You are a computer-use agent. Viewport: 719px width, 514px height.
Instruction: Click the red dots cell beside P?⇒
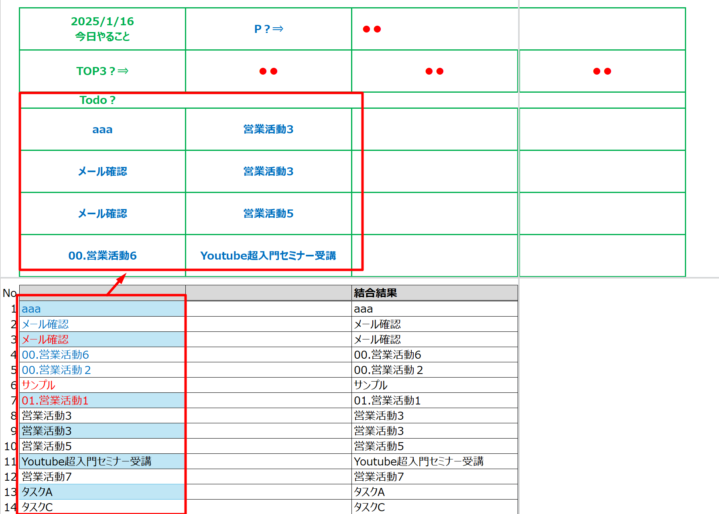tap(435, 29)
